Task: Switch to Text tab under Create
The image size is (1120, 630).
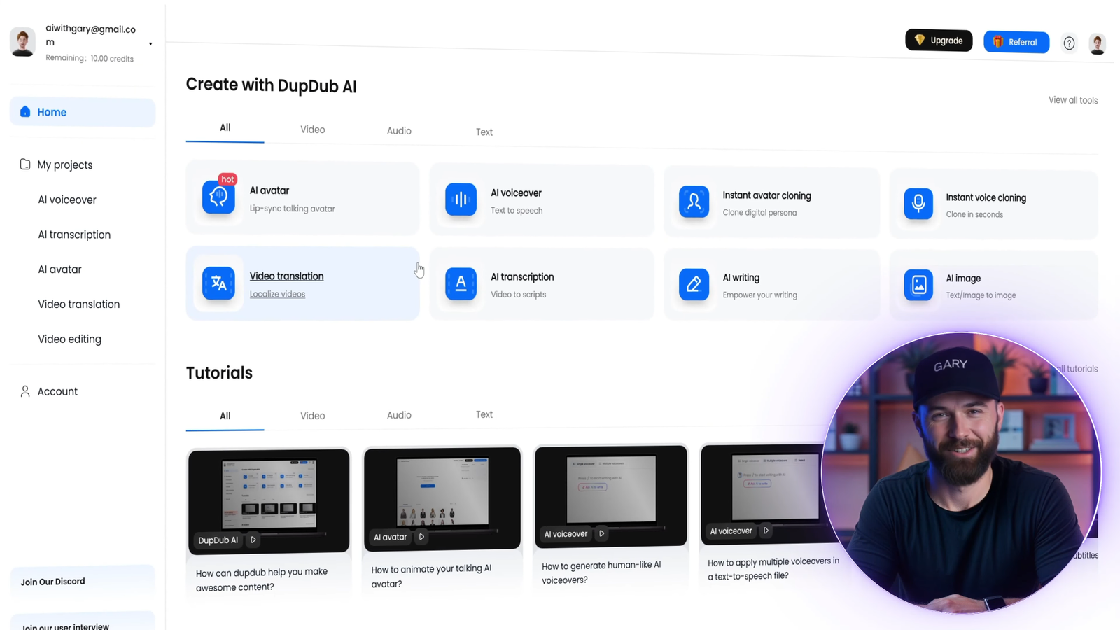Action: [x=484, y=132]
